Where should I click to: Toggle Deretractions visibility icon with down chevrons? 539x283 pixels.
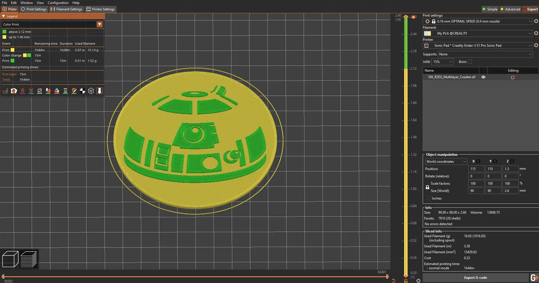[31, 91]
